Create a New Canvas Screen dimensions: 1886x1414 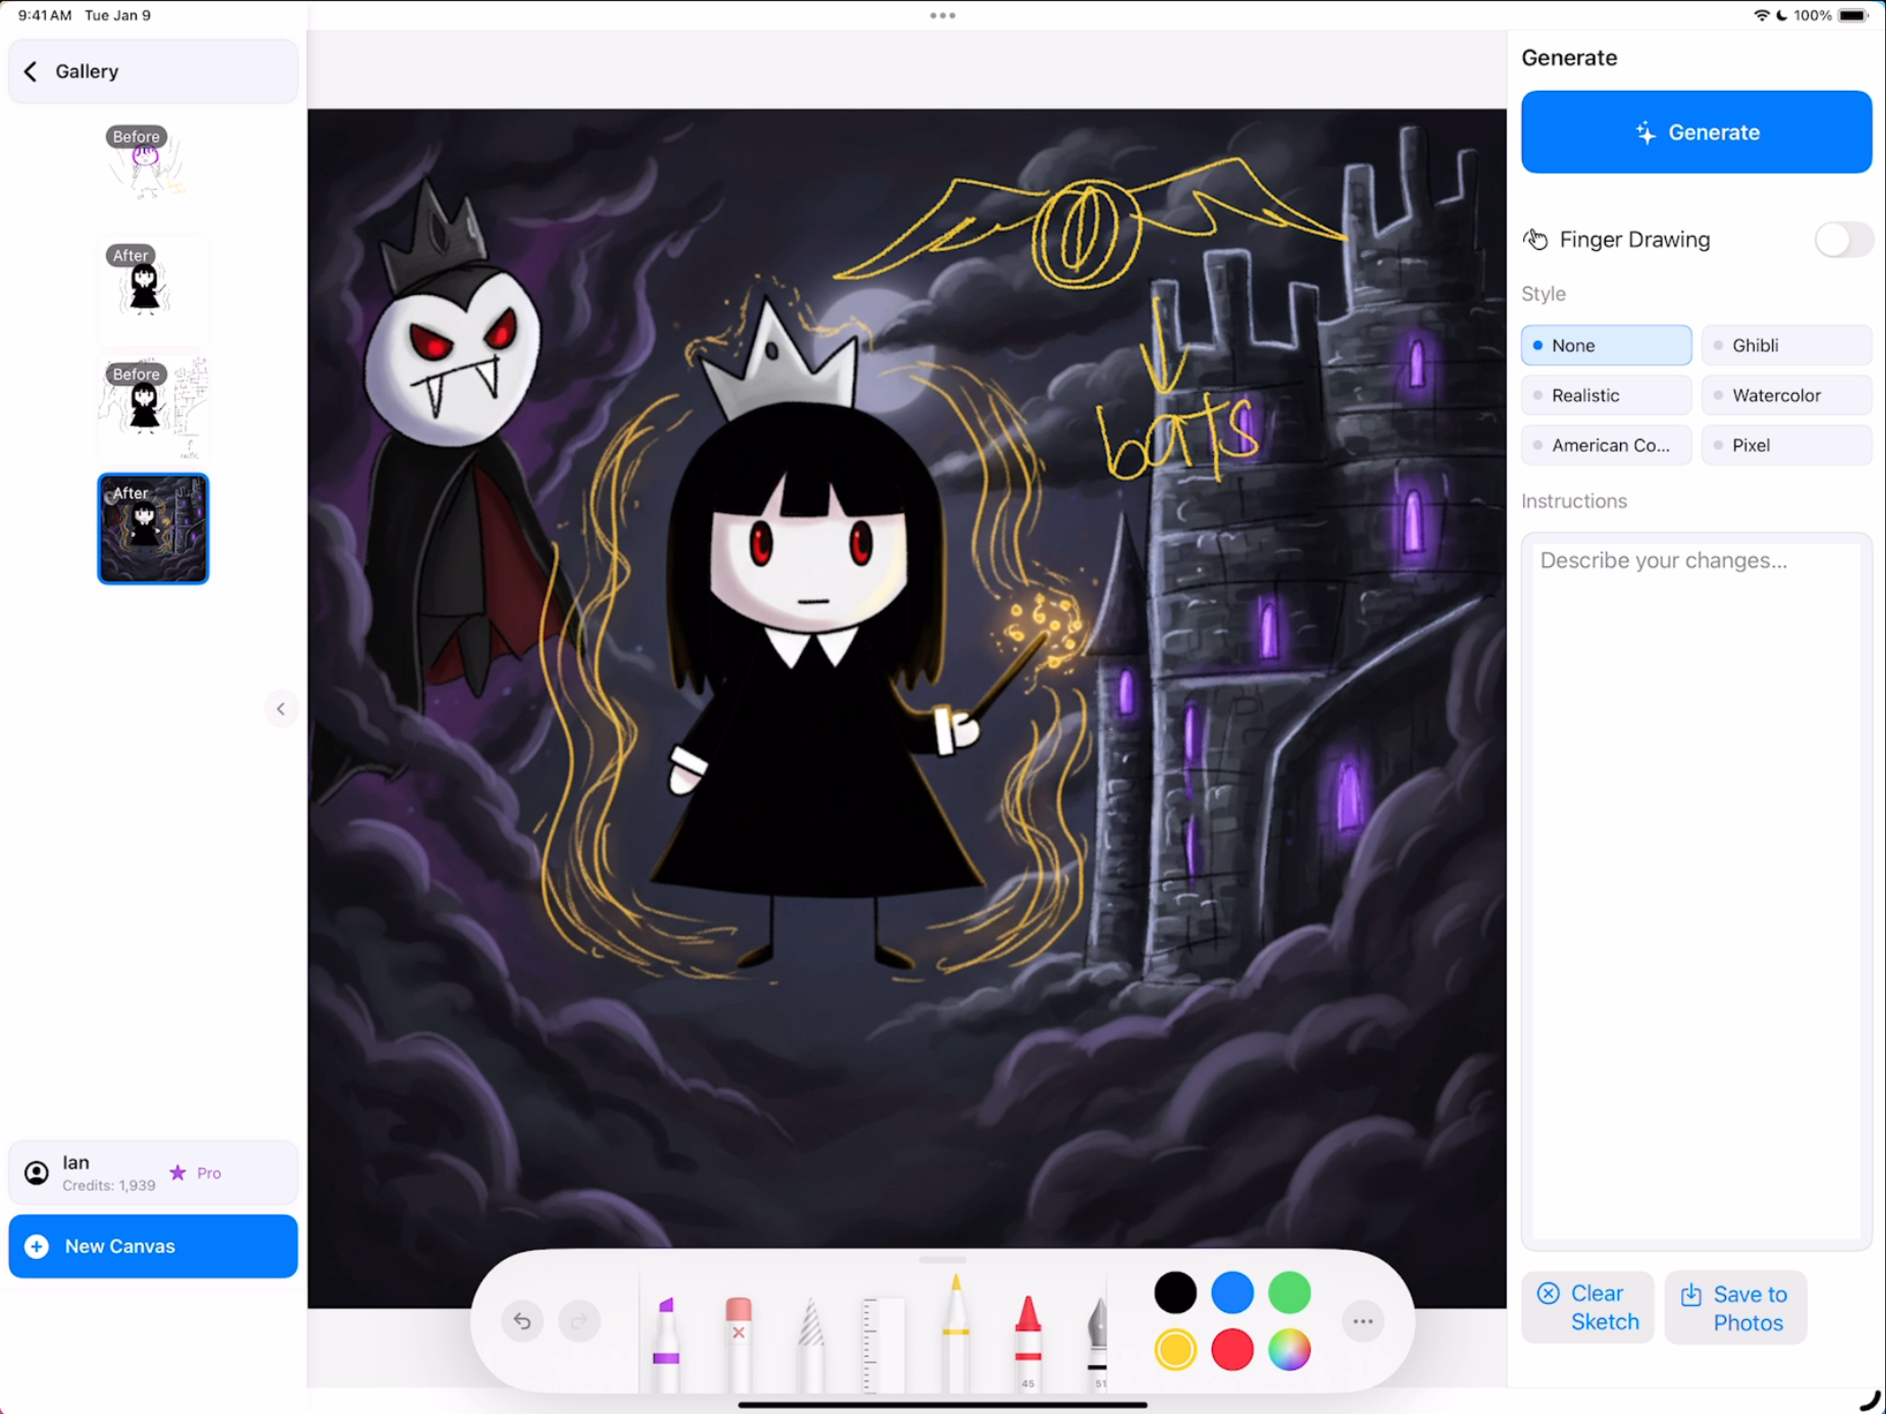click(153, 1246)
